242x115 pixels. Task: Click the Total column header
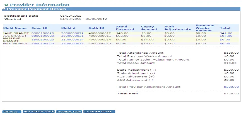[225, 28]
